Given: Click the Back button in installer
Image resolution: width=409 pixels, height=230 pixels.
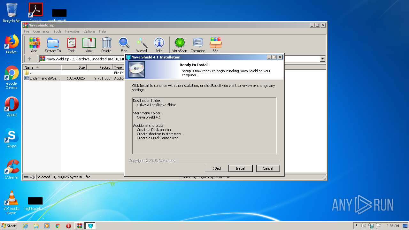Looking at the screenshot, I should click(217, 168).
